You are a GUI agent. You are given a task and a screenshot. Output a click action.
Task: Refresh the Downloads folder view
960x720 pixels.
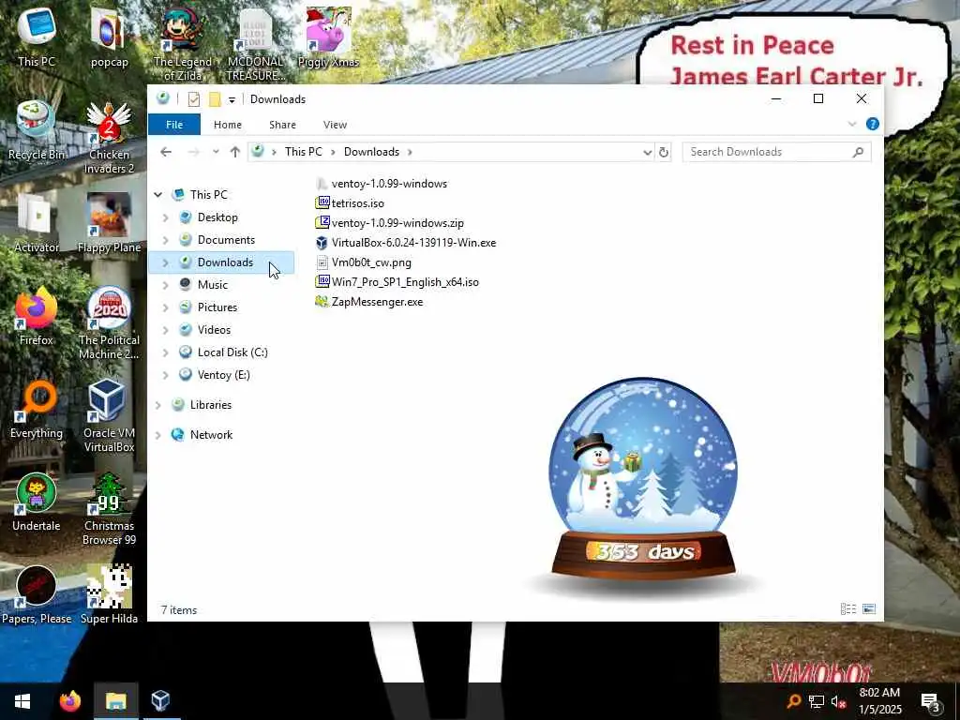click(663, 153)
